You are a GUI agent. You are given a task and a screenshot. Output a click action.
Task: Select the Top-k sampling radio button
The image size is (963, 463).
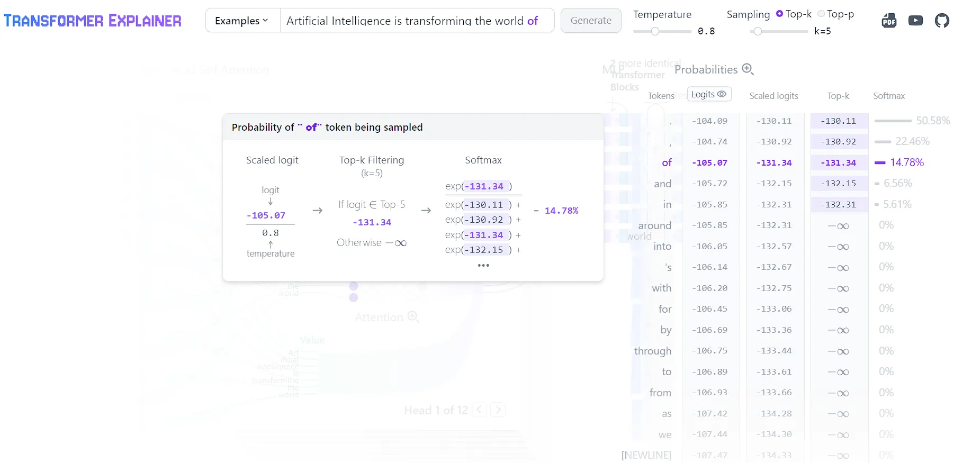779,14
